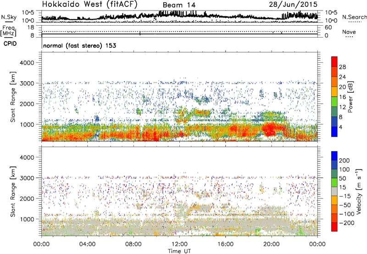Click the "2000" tick of the power panel
367x254 pixels.
point(27,104)
